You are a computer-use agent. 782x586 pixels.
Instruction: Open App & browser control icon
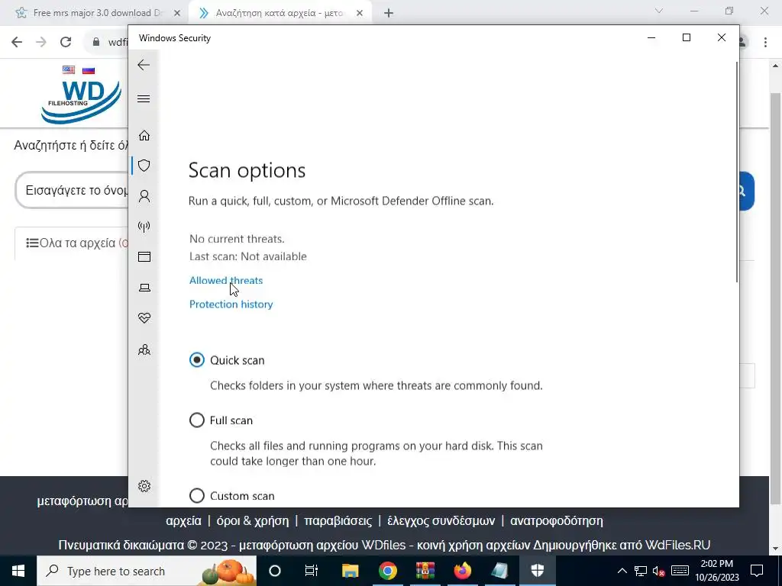pos(144,256)
